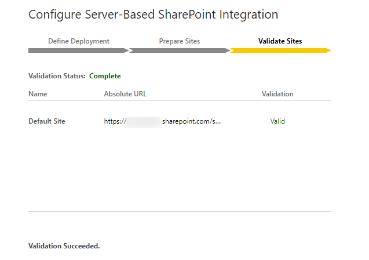This screenshot has height=260, width=369.
Task: Click the Valid status in Default Site row
Action: coord(277,121)
